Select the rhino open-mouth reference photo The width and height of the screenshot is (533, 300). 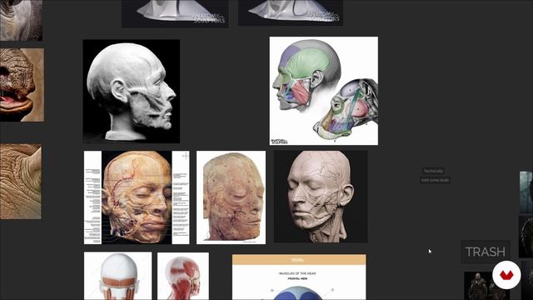(x=22, y=85)
